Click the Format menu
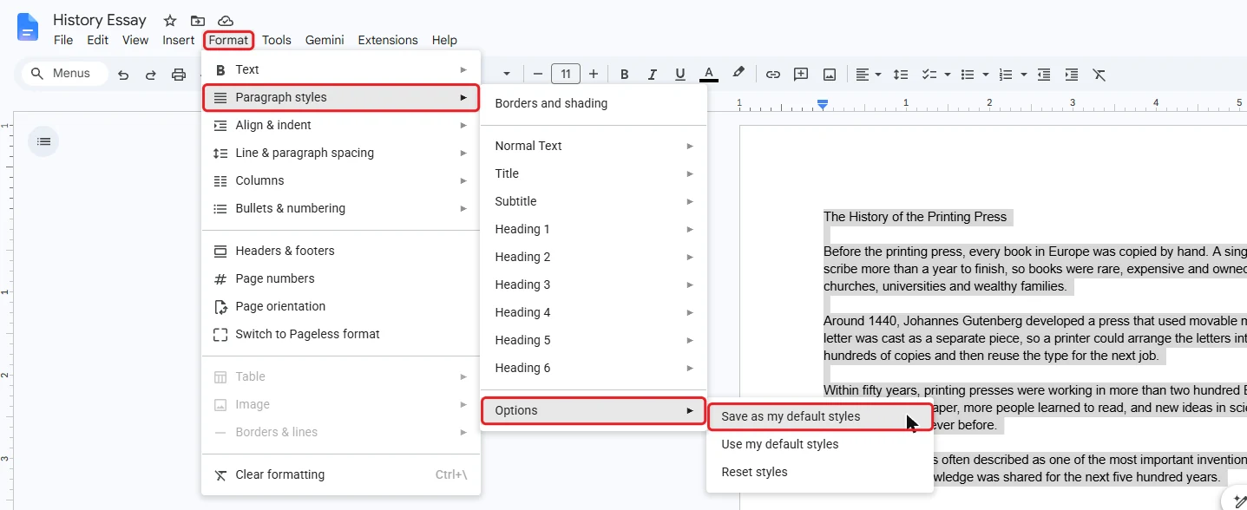1247x510 pixels. click(x=229, y=40)
